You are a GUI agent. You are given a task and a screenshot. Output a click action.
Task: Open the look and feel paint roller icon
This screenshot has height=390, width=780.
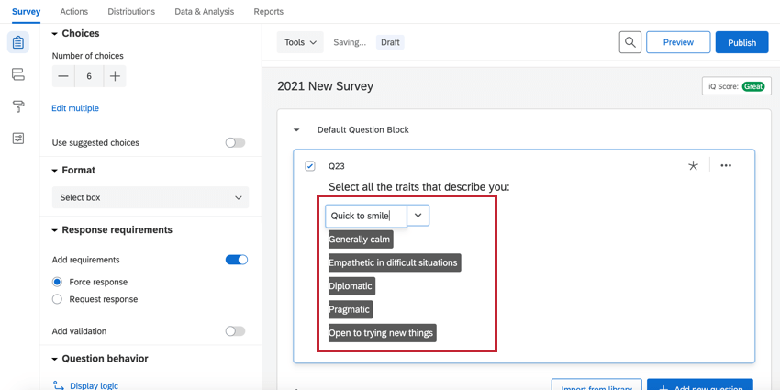(18, 106)
